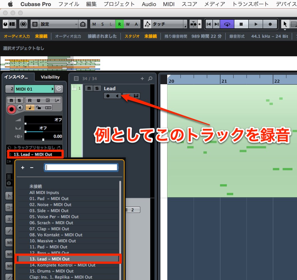Click the オーディオ入力 未接続 status
Image resolution: width=297 pixels, height=280 pixels.
click(x=25, y=36)
